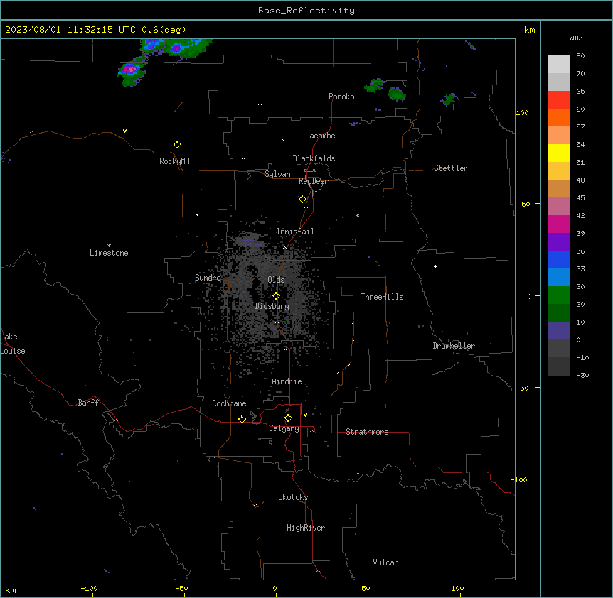613x598 pixels.
Task: Click the green radar echo east of Ponoka
Action: (396, 94)
